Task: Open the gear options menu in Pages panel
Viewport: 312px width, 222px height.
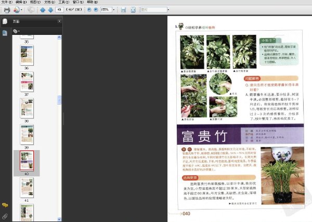Action: pyautogui.click(x=16, y=31)
